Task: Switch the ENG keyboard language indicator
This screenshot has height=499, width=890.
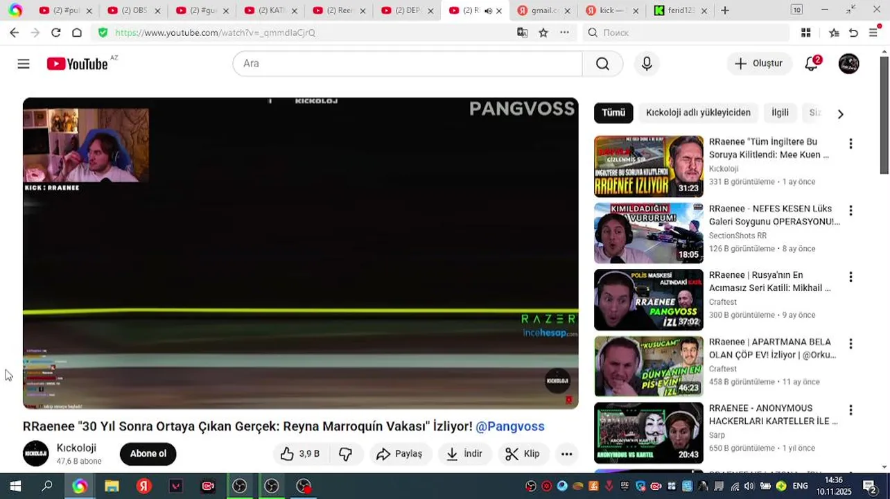Action: (x=800, y=487)
